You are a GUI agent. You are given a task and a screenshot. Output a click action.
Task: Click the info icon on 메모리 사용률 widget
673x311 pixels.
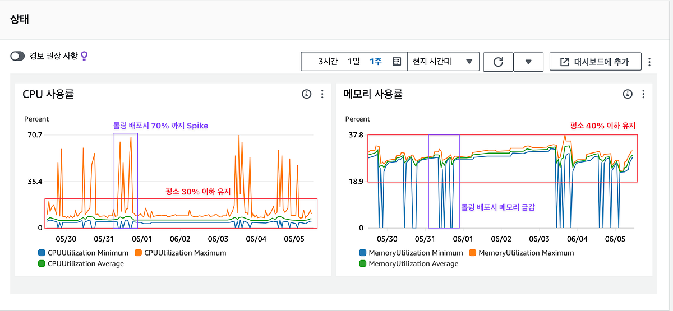628,94
